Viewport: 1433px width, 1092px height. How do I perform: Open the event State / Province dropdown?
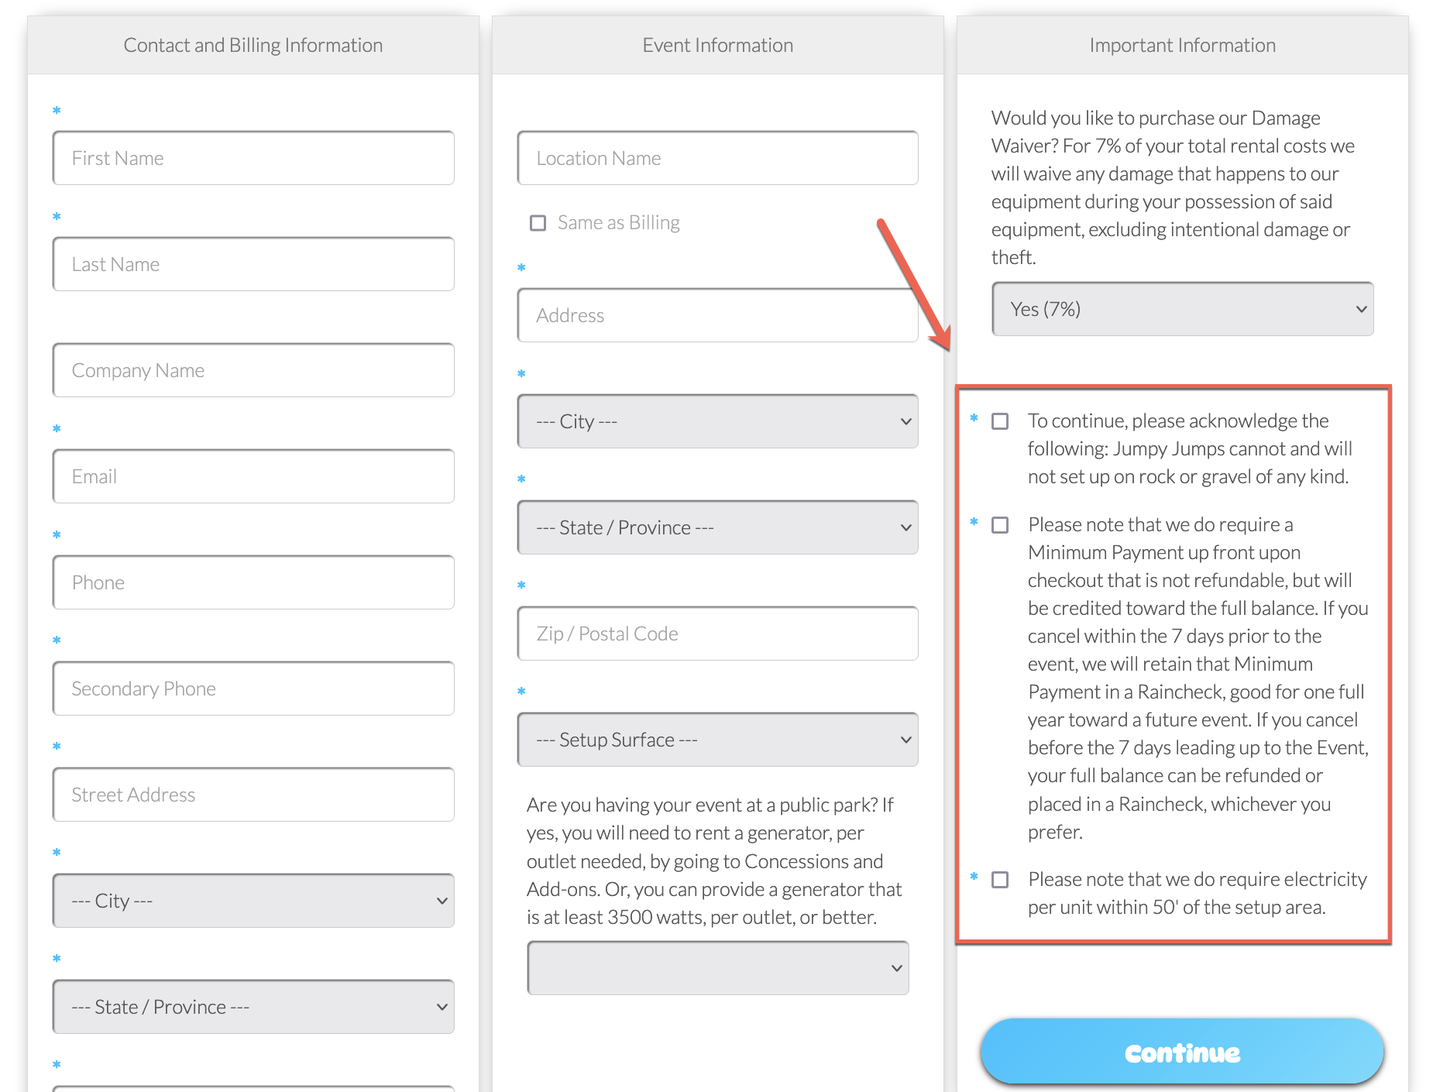click(717, 527)
